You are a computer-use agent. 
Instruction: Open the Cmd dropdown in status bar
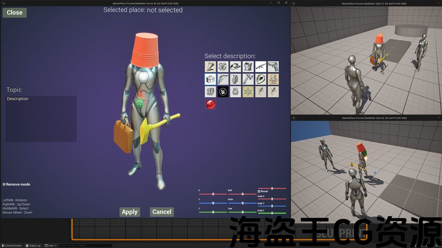51,246
